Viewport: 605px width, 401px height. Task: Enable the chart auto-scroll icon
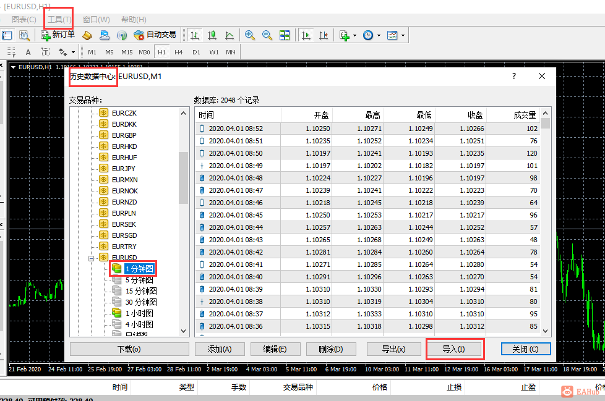click(306, 35)
